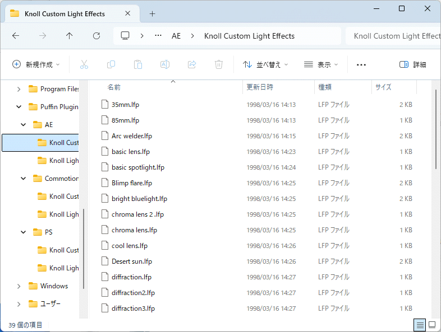
Task: Click the copy icon in toolbar
Action: 111,64
